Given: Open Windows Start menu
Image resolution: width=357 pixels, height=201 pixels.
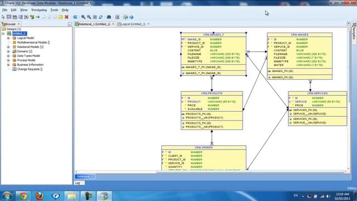Looking at the screenshot, I should point(7,196).
